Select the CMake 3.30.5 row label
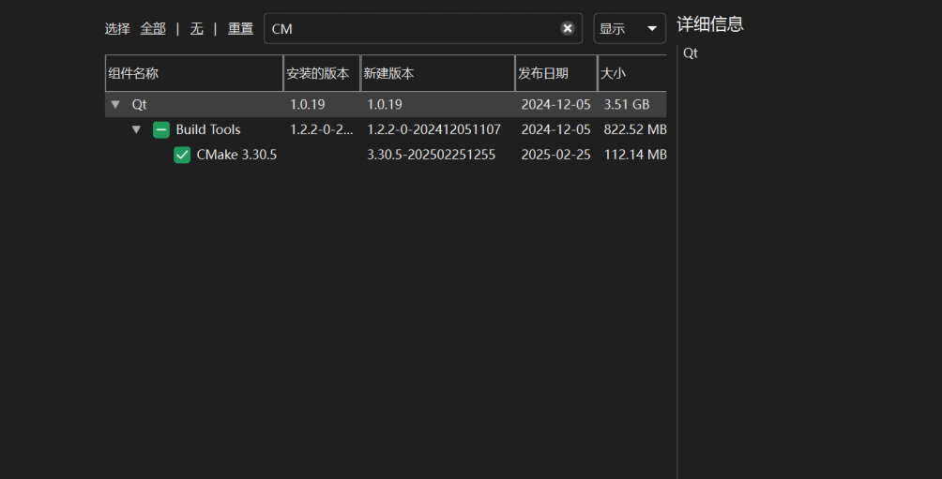Screen dimensions: 942x479 236,155
